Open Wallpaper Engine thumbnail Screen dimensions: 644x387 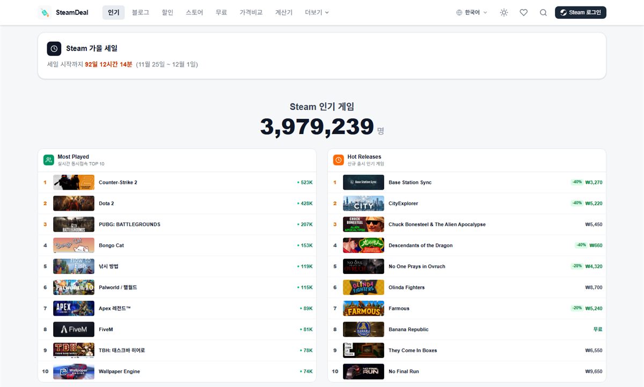pyautogui.click(x=74, y=371)
